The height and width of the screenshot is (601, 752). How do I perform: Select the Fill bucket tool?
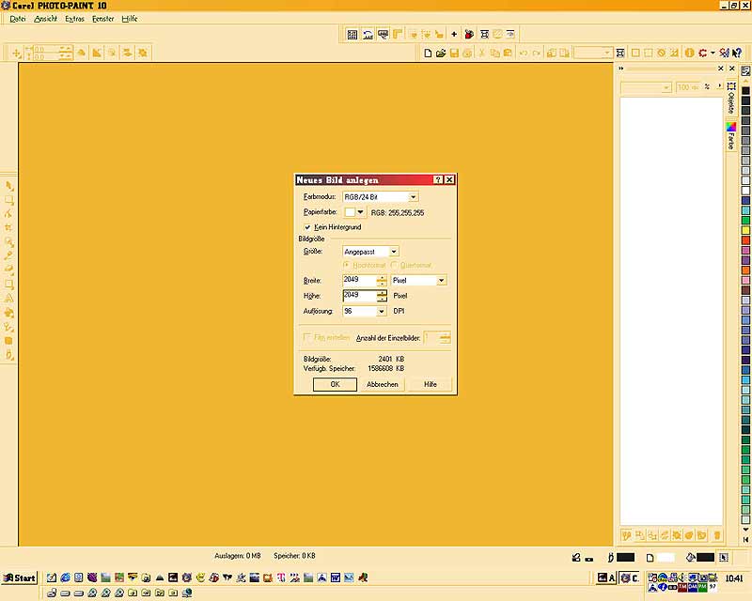9,313
